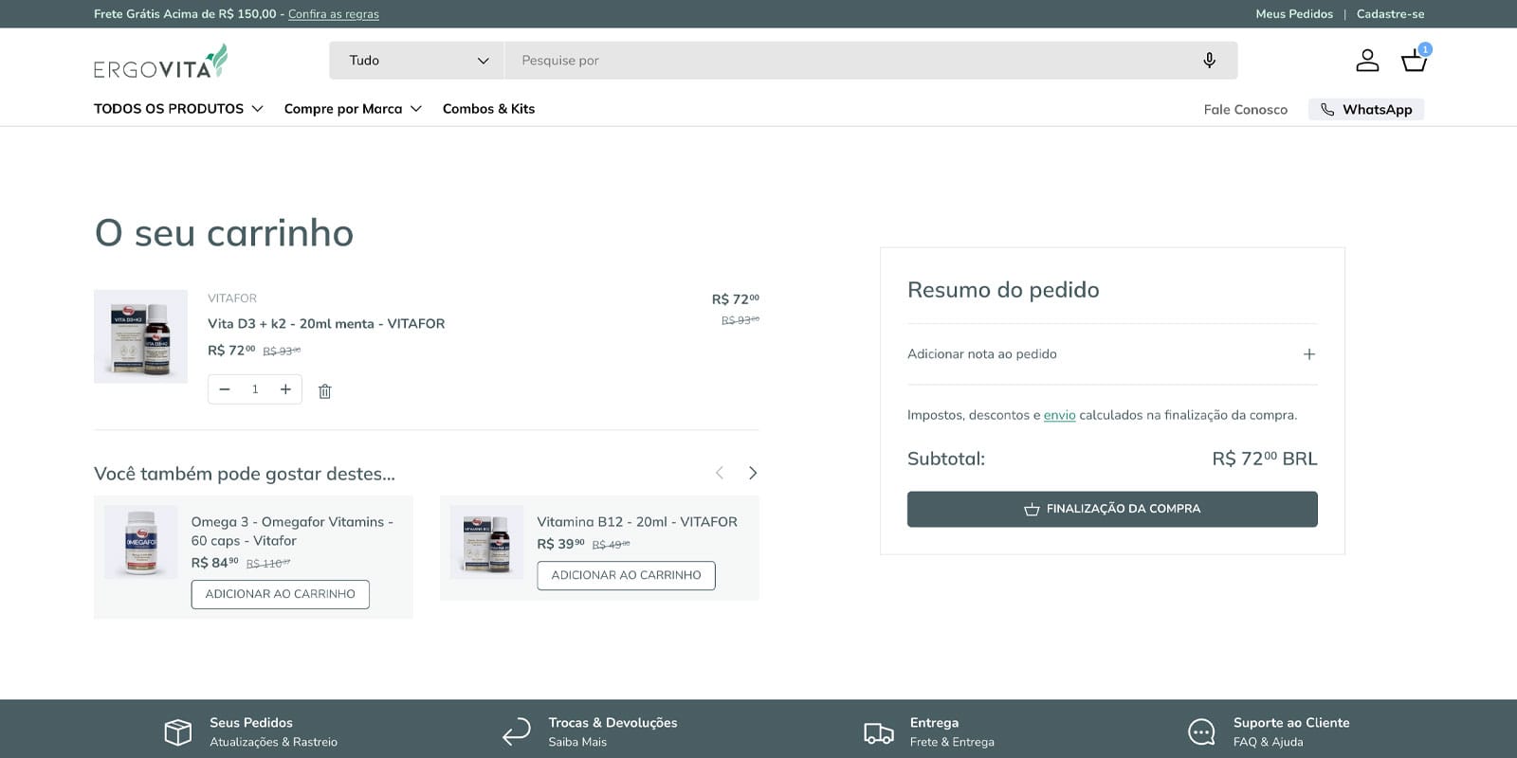Image resolution: width=1517 pixels, height=758 pixels.
Task: Click the Seus Pedidos box icon
Action: [178, 731]
